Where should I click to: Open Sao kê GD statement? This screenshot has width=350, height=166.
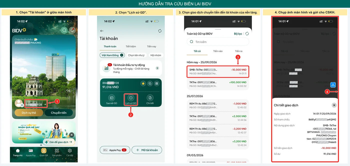tap(112, 100)
